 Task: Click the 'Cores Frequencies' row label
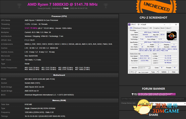(9, 68)
